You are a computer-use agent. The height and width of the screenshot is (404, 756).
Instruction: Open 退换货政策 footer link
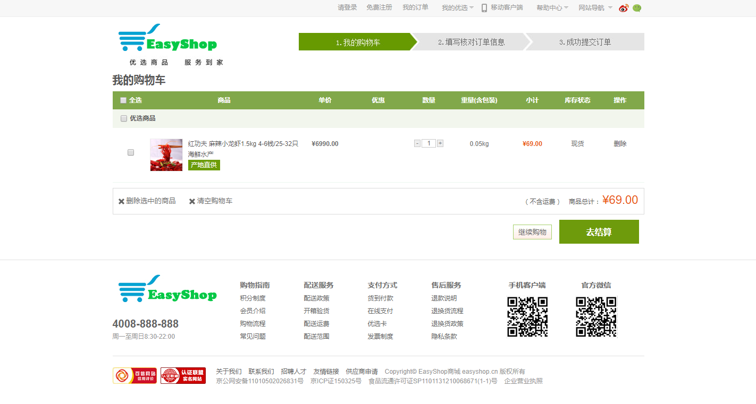click(x=447, y=324)
